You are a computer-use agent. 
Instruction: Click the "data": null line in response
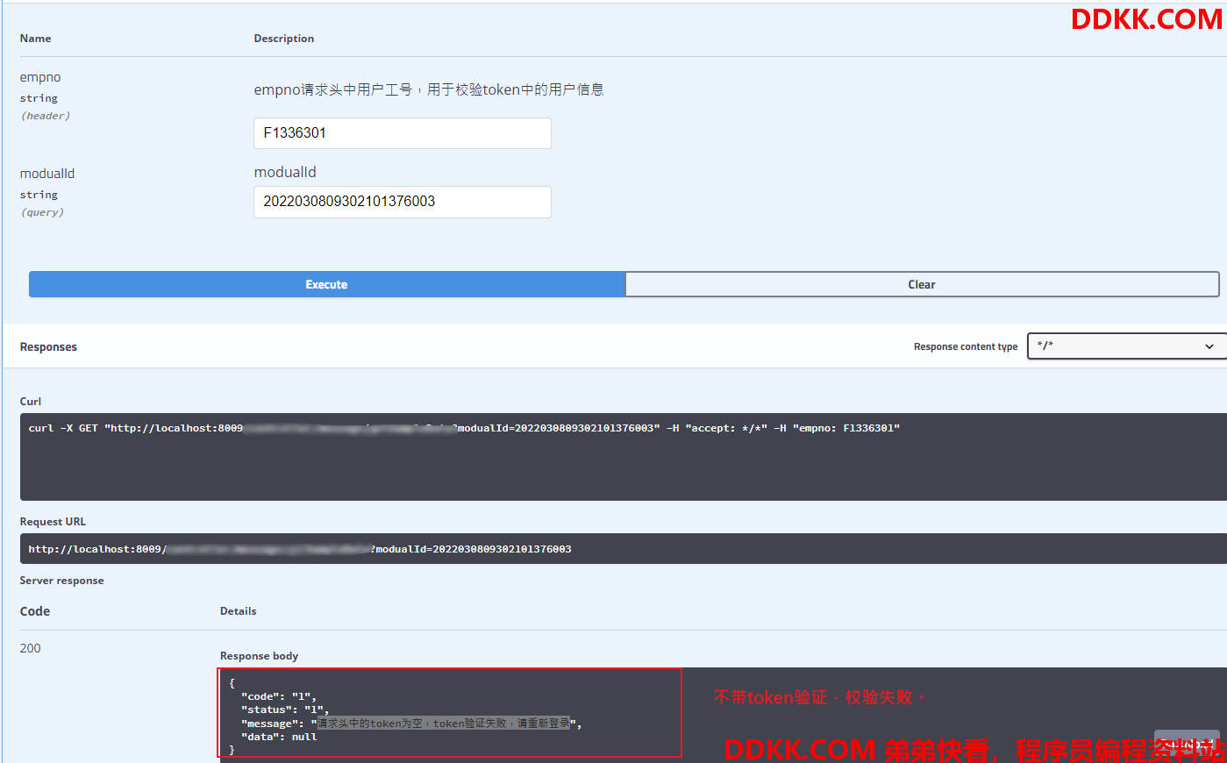[278, 738]
